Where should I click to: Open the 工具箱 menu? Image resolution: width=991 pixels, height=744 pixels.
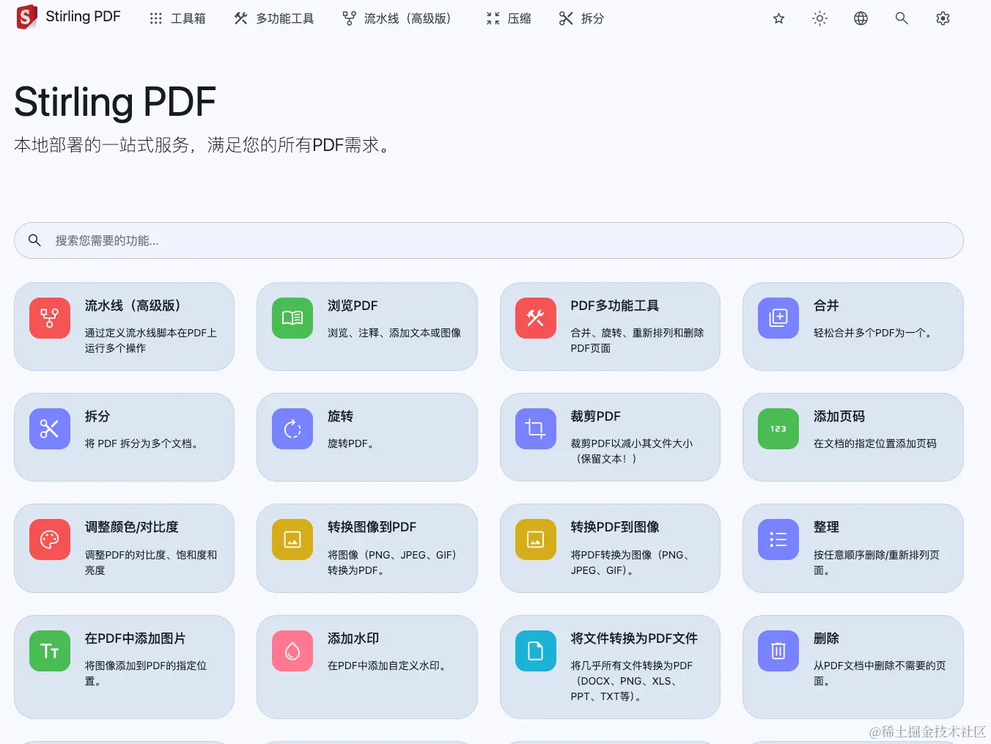(x=177, y=18)
